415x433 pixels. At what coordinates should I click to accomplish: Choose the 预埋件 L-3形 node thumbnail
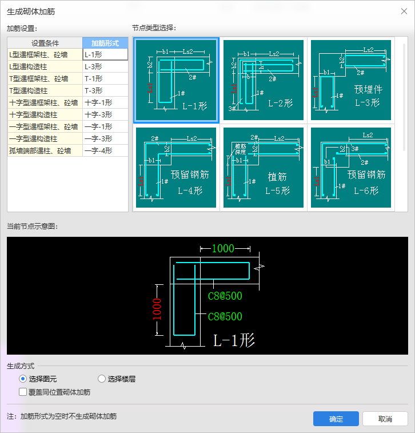point(351,80)
